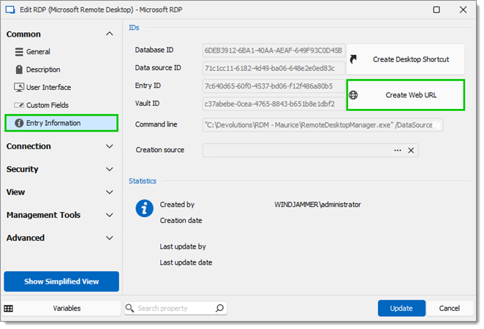Click WINDJAMMER\administrator created-by value

[x=317, y=205]
